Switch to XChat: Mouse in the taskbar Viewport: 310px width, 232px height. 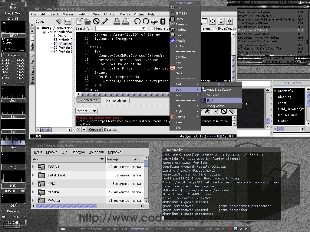[215, 229]
